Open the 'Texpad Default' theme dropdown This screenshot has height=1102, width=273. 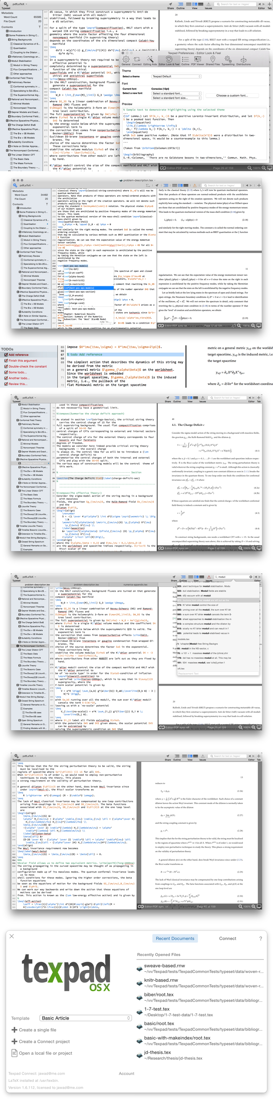pyautogui.click(x=176, y=76)
